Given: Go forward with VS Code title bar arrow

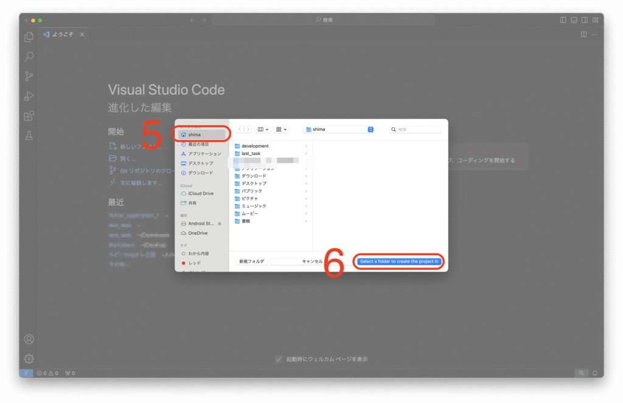Looking at the screenshot, I should pos(203,20).
